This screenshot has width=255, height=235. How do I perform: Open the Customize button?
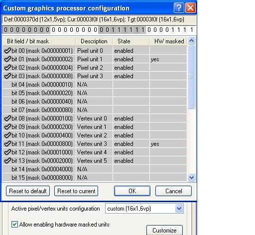164,231
